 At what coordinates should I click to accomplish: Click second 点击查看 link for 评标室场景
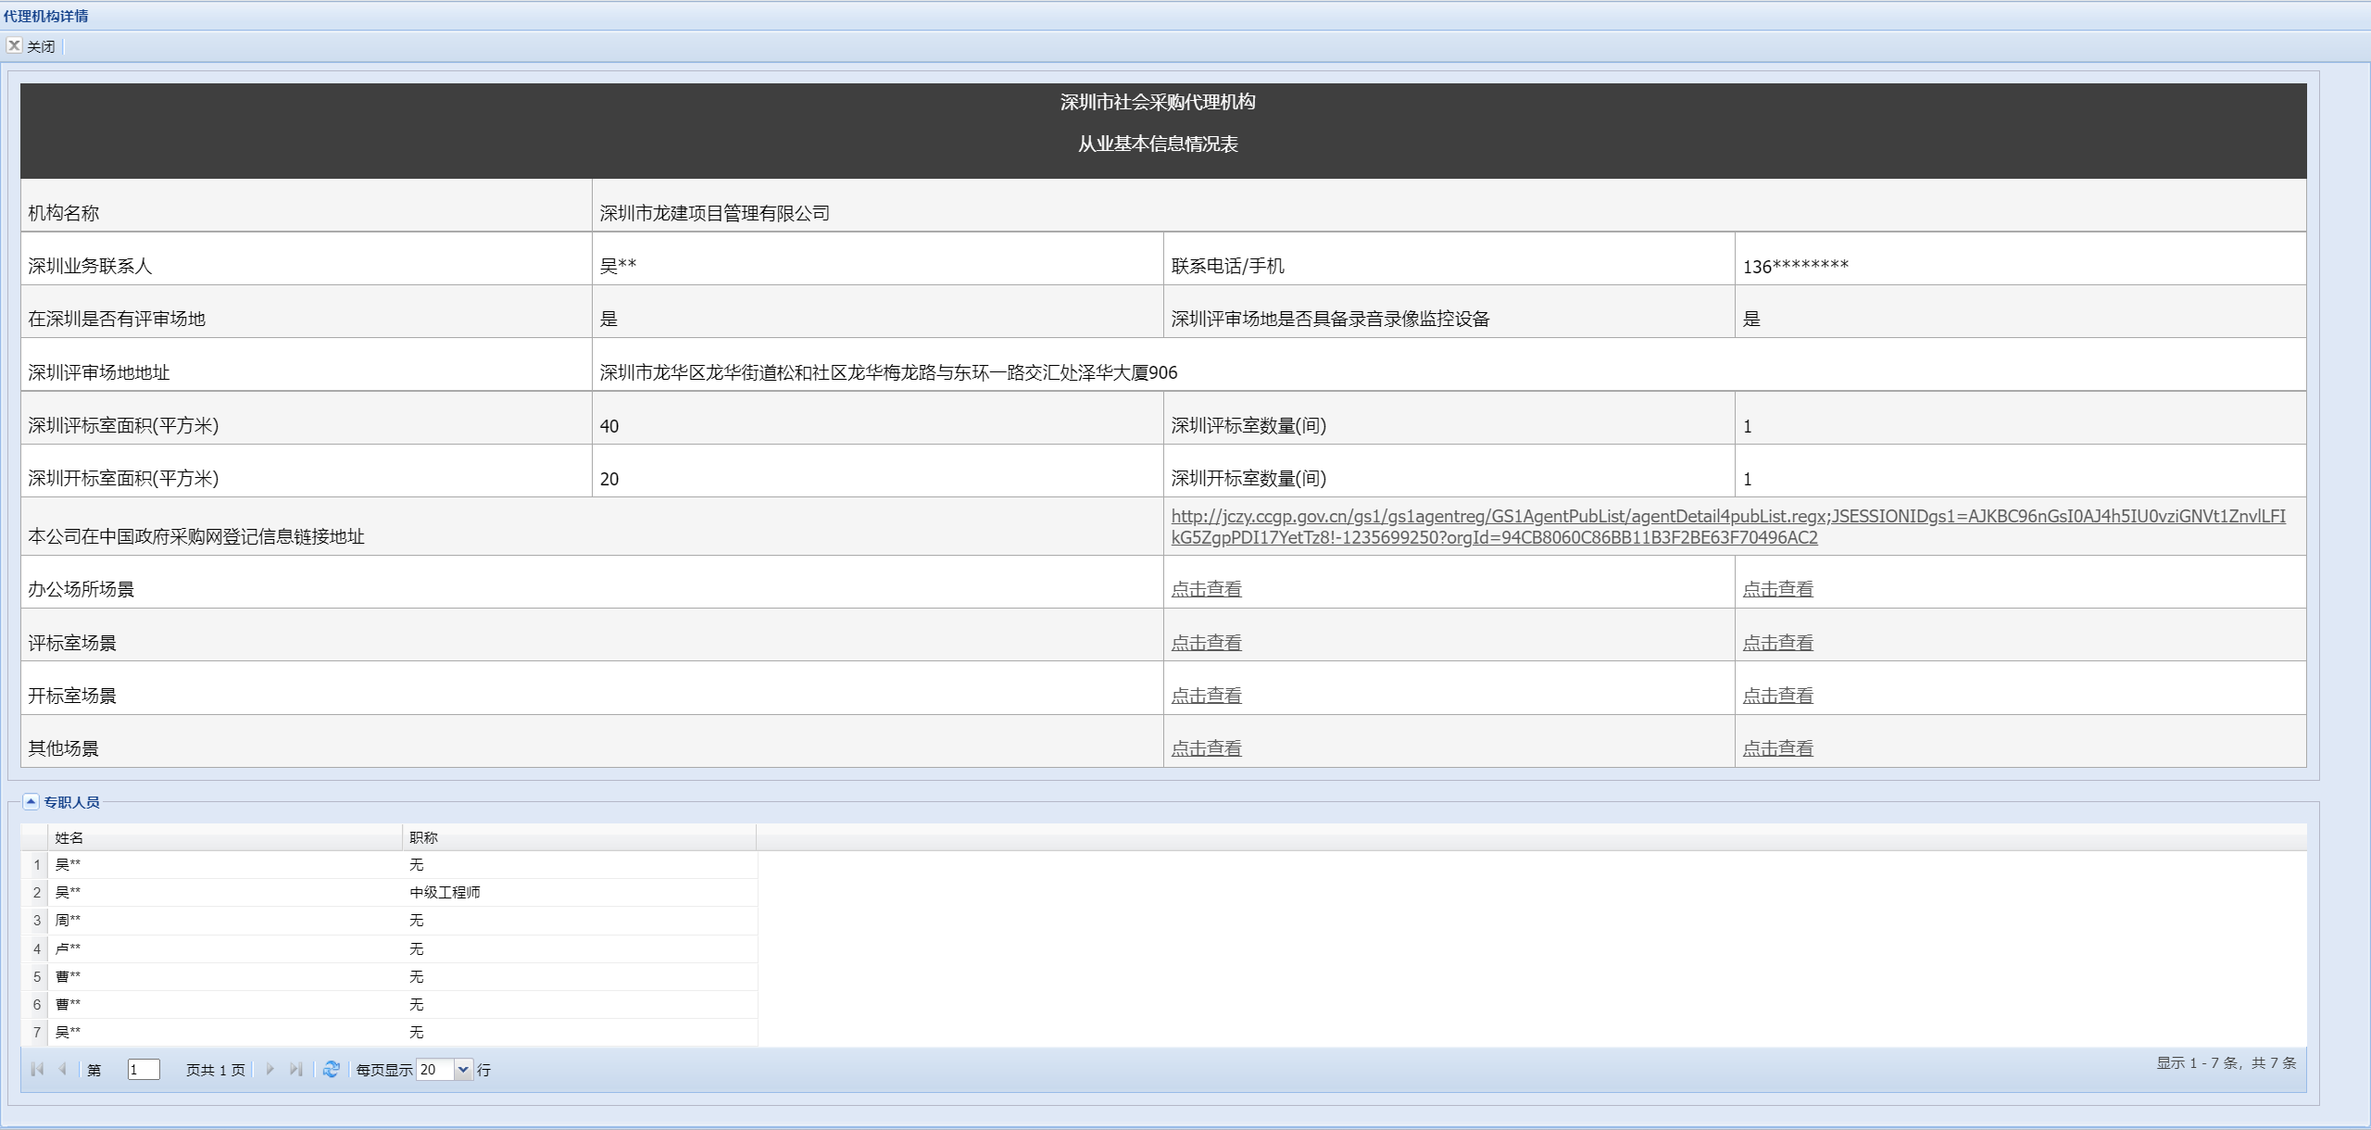point(1777,643)
